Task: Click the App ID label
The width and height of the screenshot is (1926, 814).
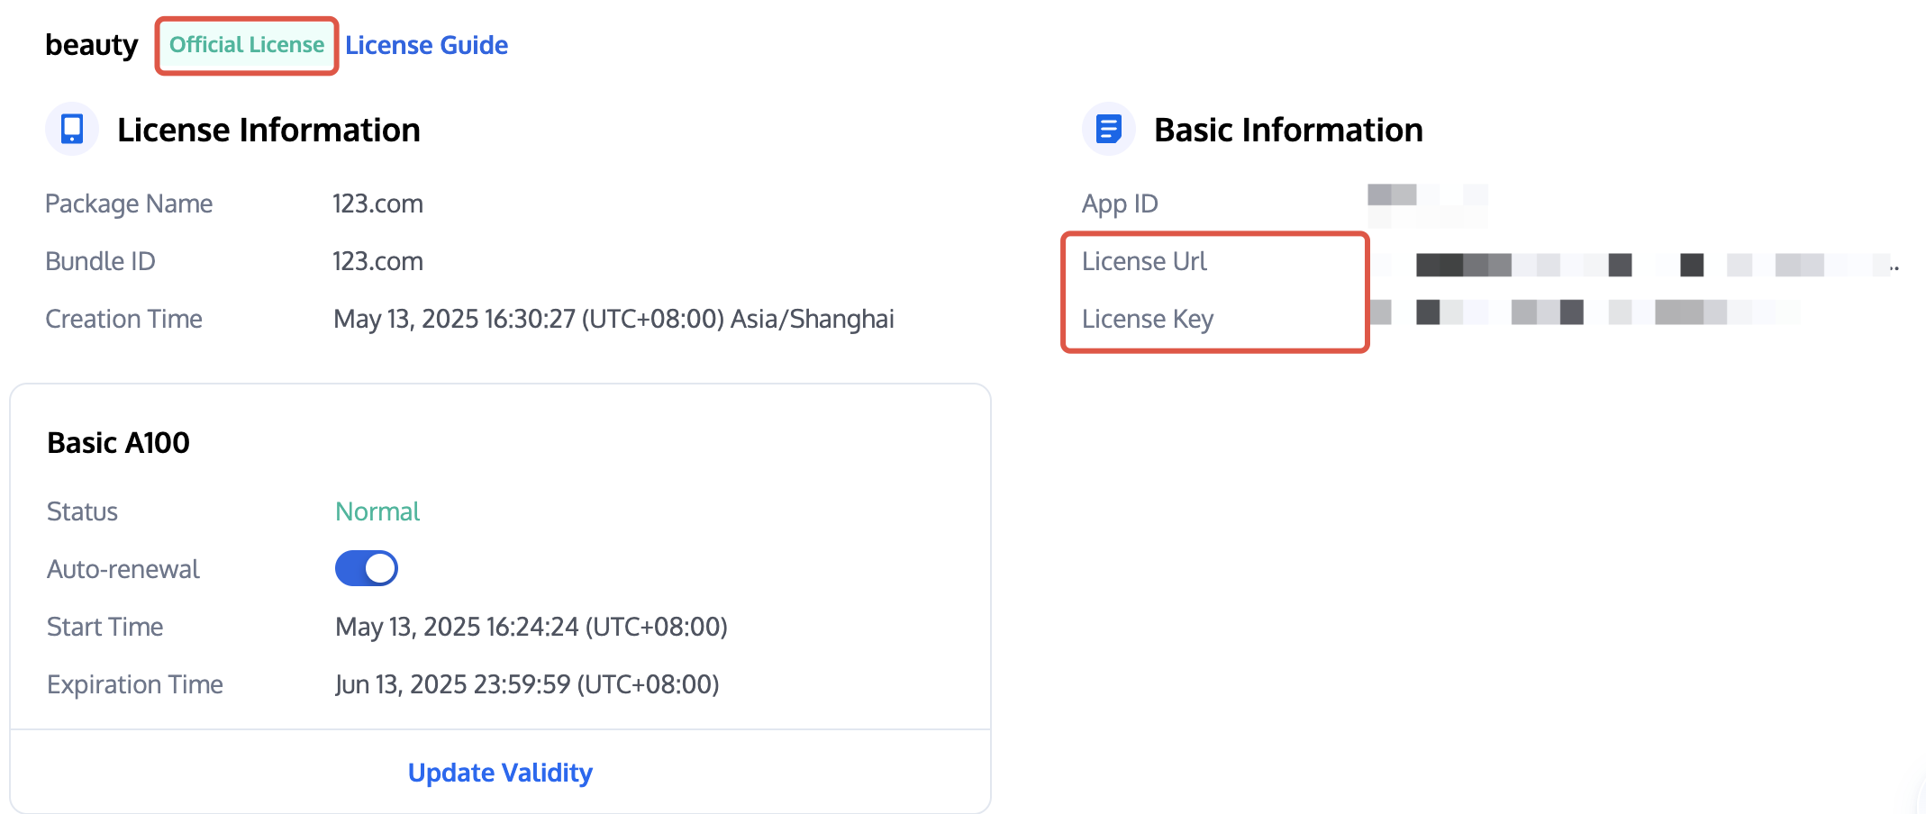Action: [x=1120, y=203]
